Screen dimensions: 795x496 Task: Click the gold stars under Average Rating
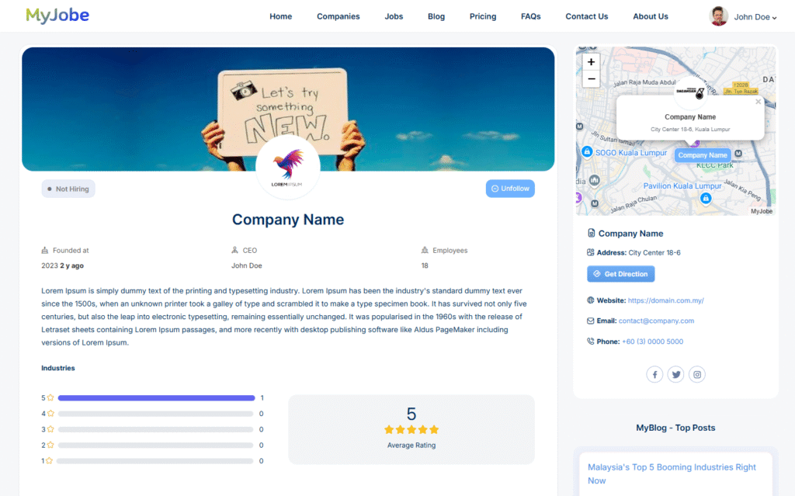pyautogui.click(x=411, y=429)
